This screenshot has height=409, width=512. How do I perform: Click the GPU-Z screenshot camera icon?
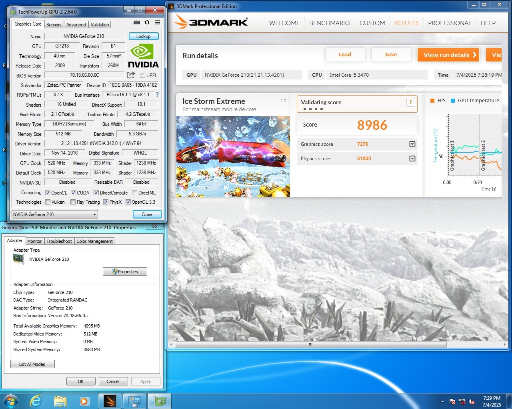pos(137,23)
